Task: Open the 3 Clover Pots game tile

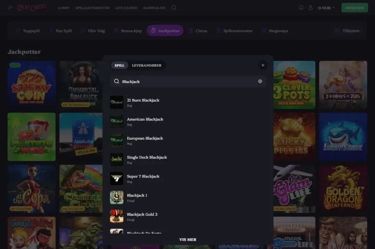Action: point(294,85)
